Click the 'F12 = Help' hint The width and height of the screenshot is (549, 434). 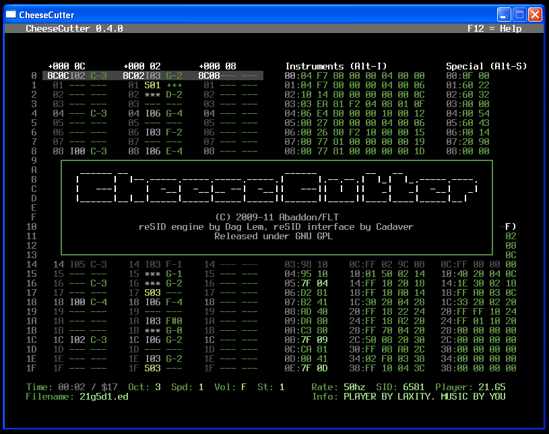494,28
